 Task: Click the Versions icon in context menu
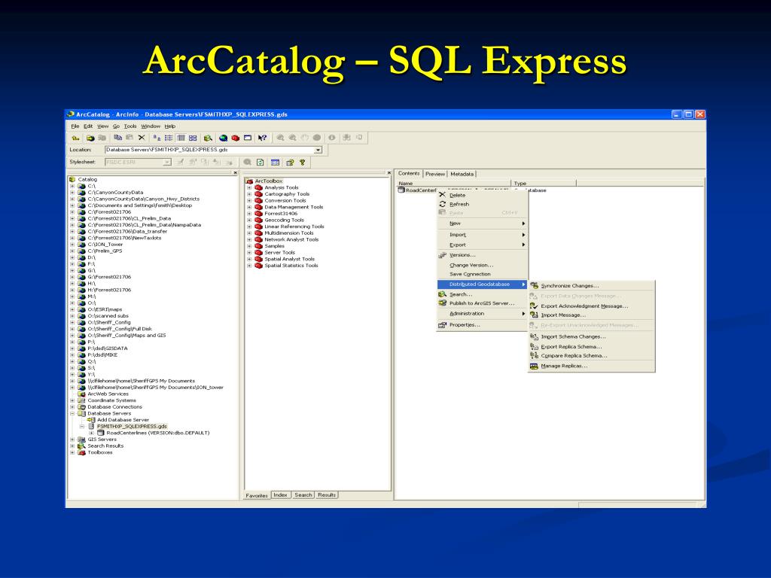(x=442, y=255)
